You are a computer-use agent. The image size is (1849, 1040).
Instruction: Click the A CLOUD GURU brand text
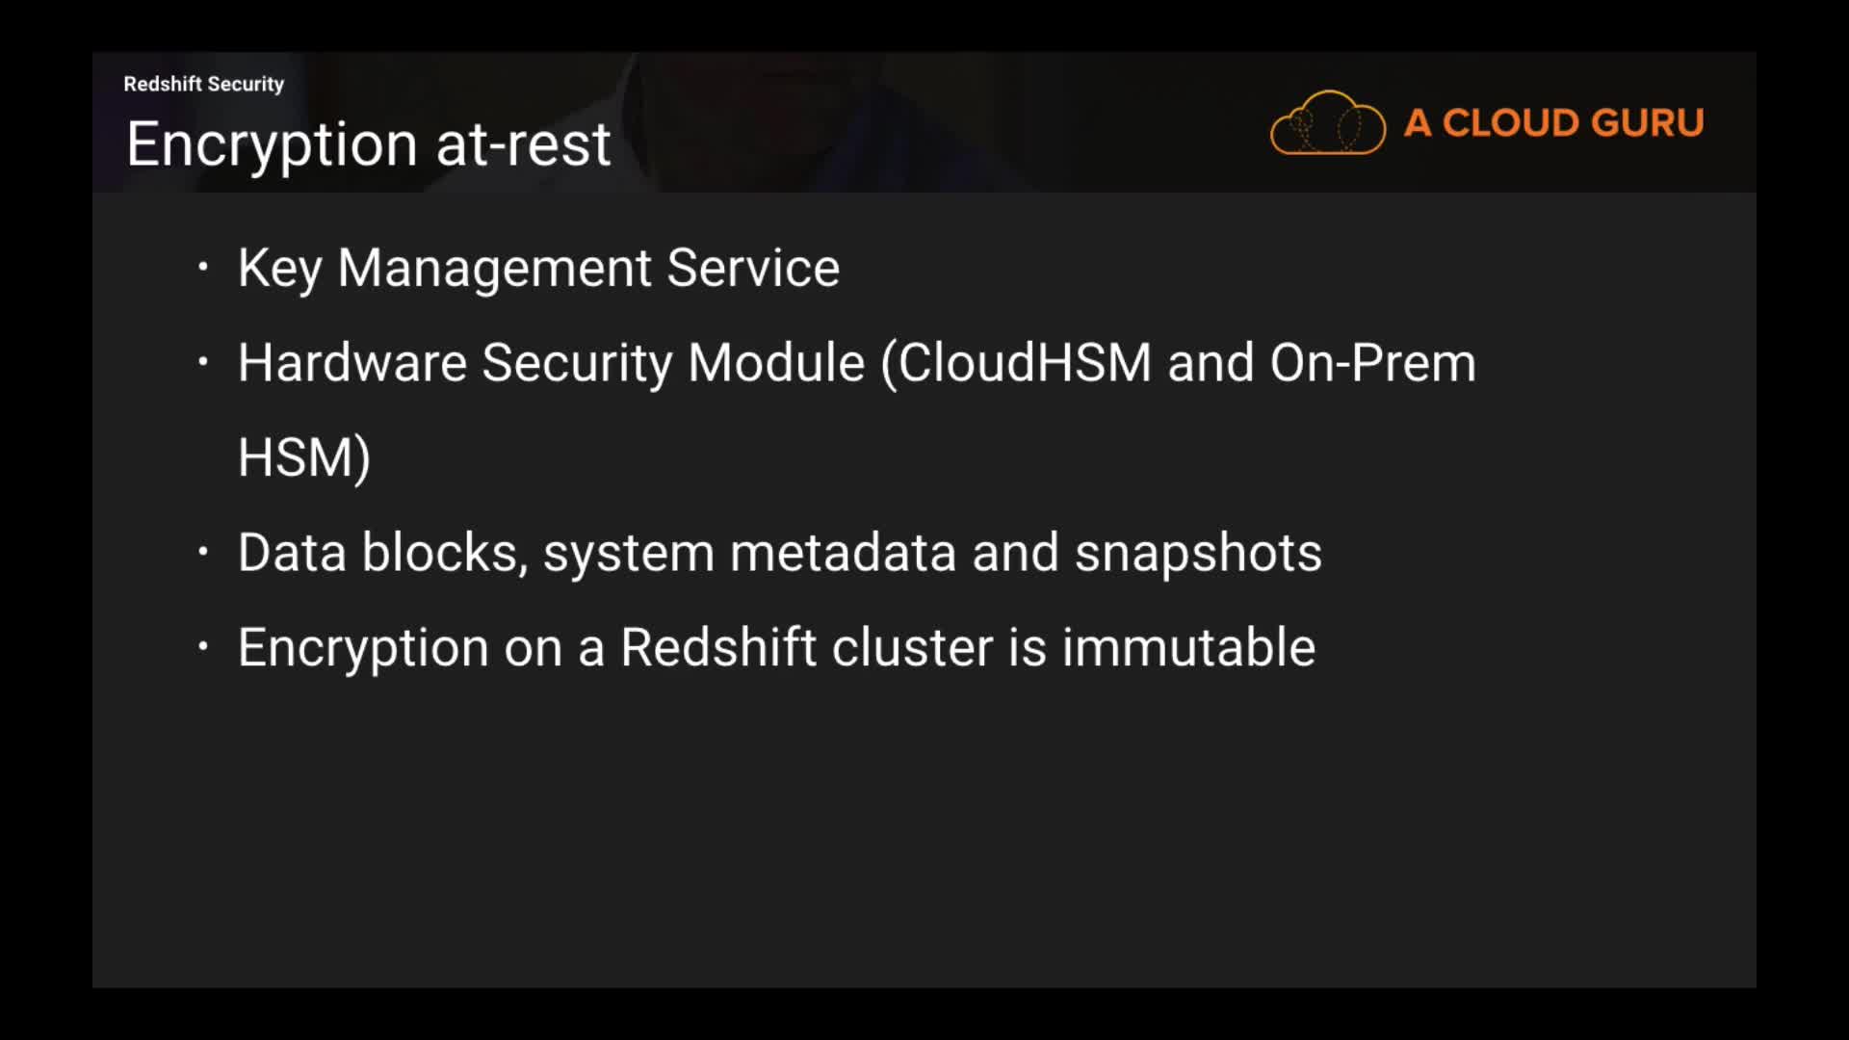[x=1553, y=123]
